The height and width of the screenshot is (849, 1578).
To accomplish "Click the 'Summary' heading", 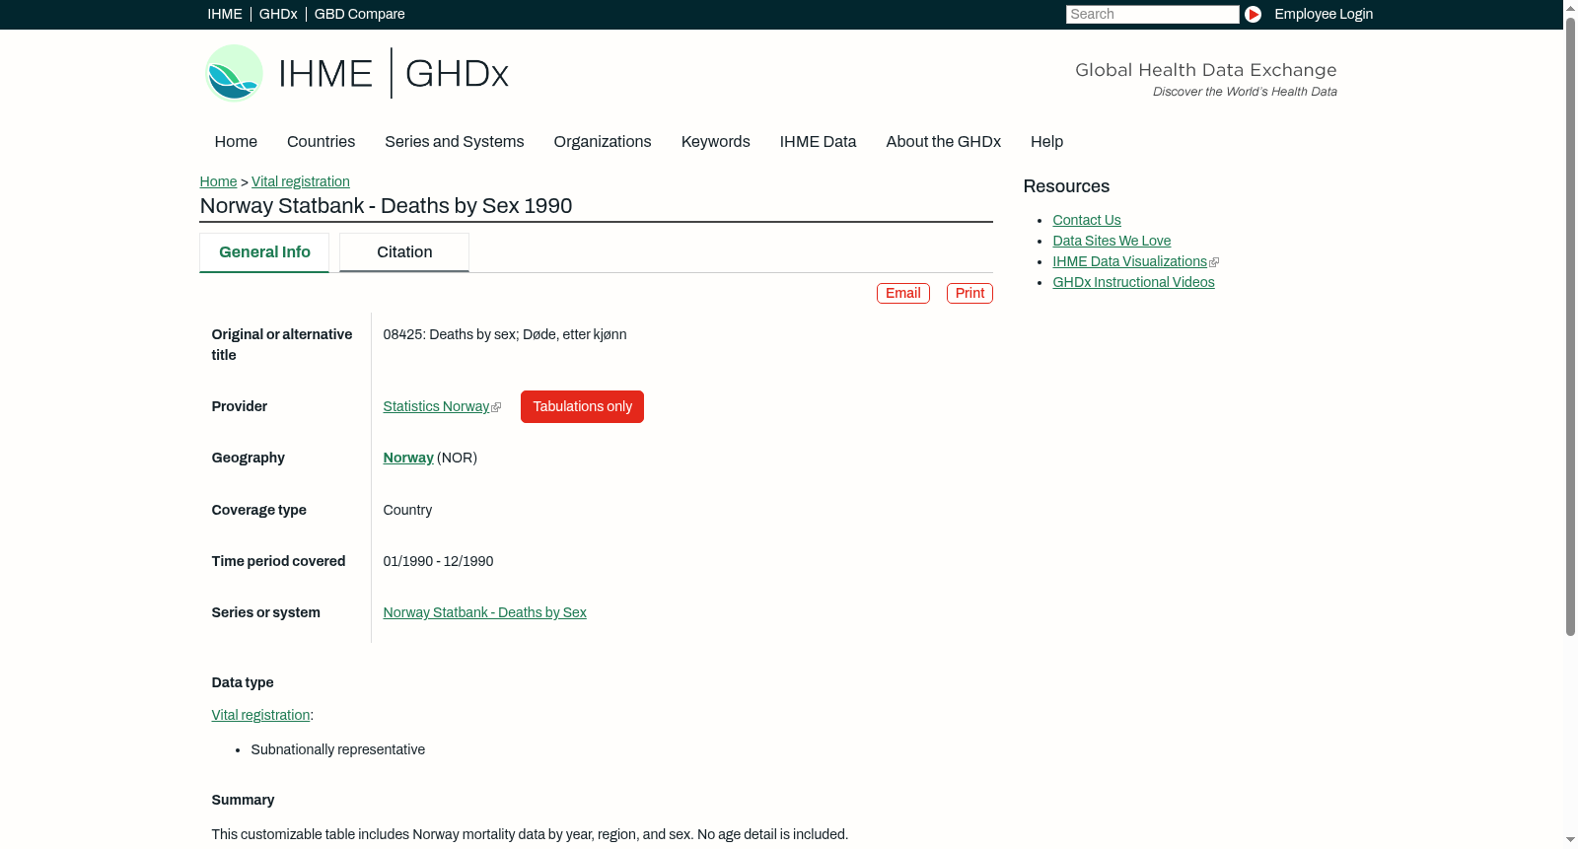I will (x=243, y=800).
